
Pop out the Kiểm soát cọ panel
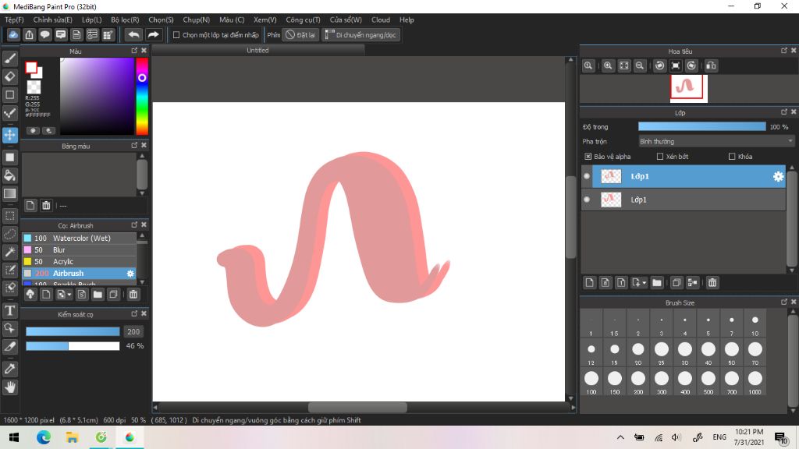(134, 314)
